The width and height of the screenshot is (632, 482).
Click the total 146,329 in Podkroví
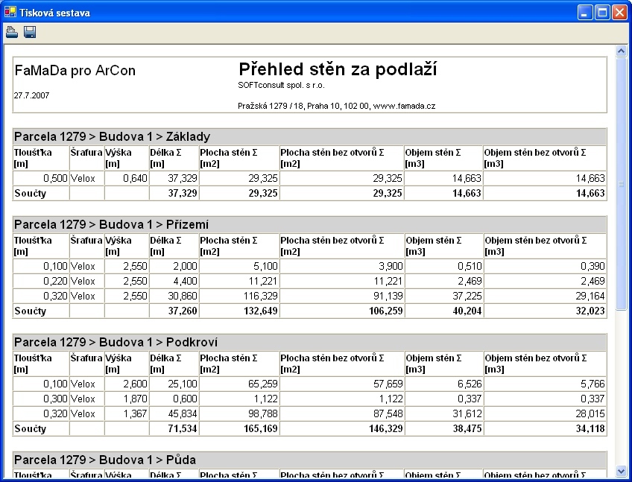(386, 428)
